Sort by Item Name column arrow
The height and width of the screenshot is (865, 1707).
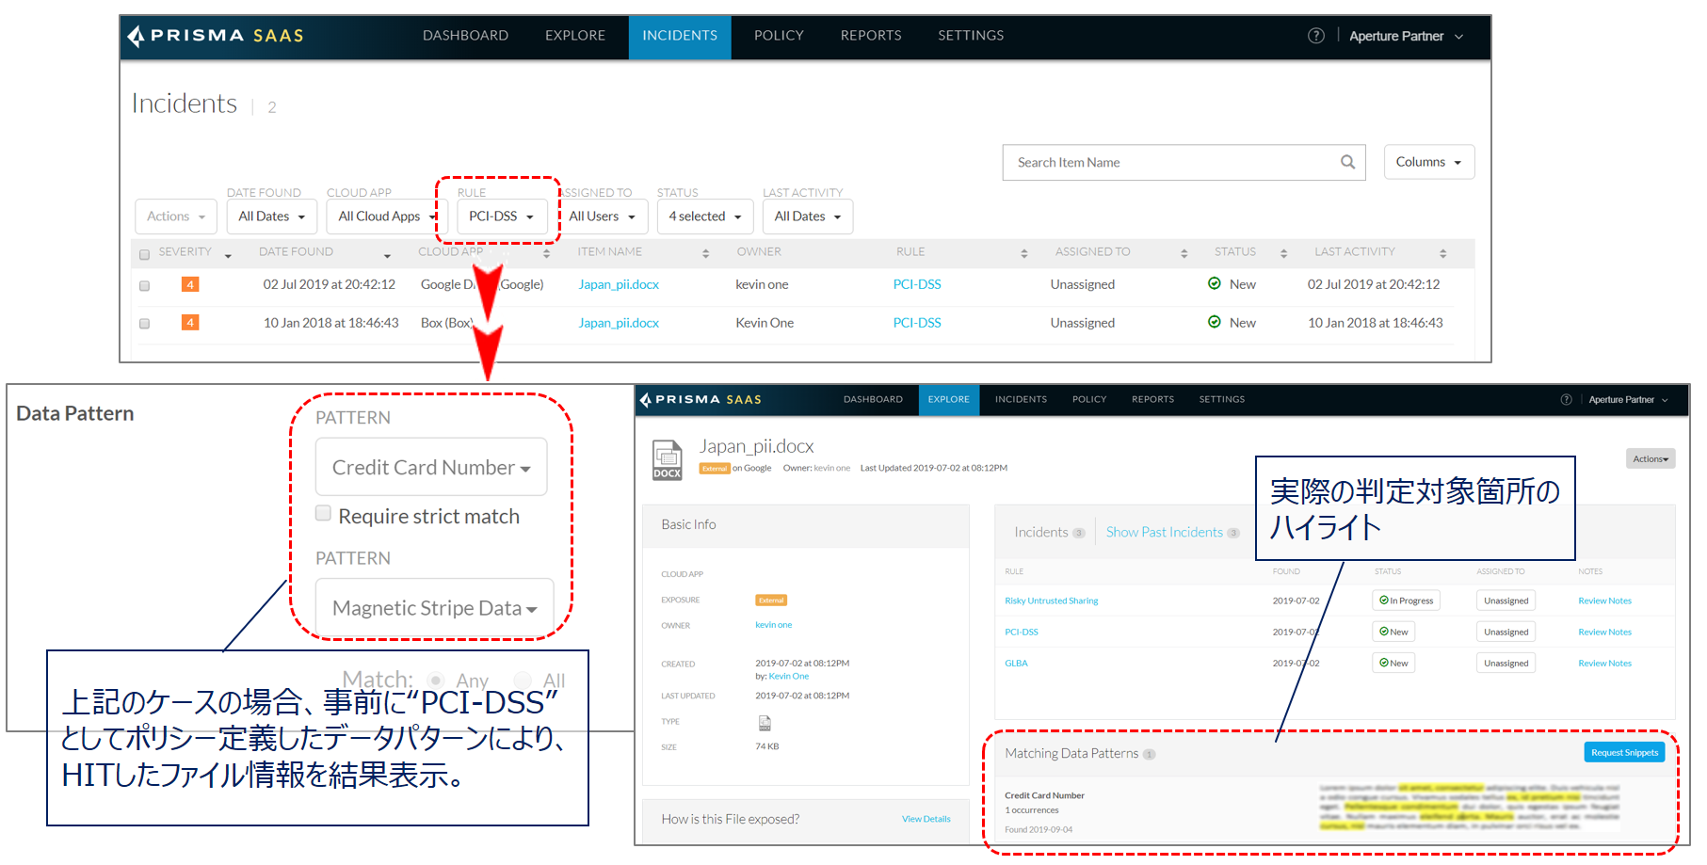705,253
